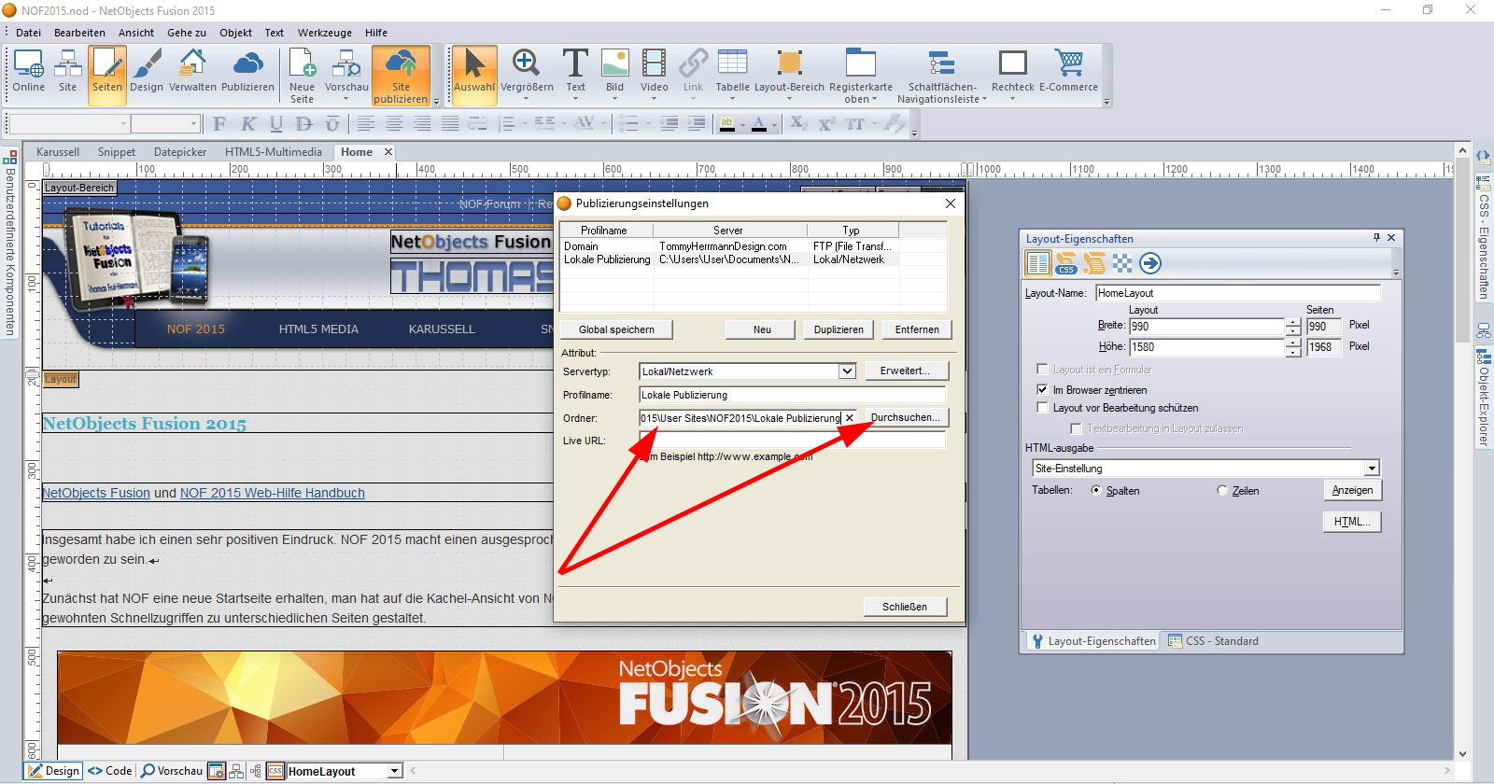The width and height of the screenshot is (1494, 784).
Task: Enable Layout vor Bearbeitung schützen checkbox
Action: [x=1043, y=408]
